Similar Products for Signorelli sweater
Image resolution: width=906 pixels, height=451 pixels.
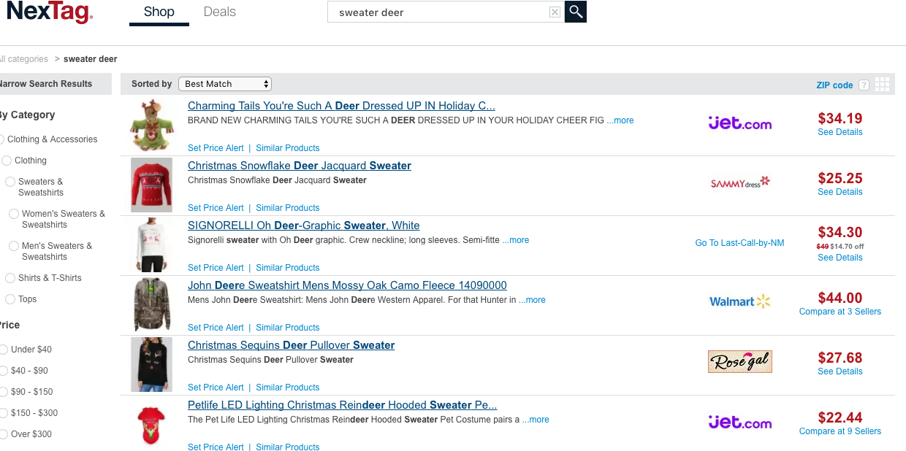click(x=288, y=268)
